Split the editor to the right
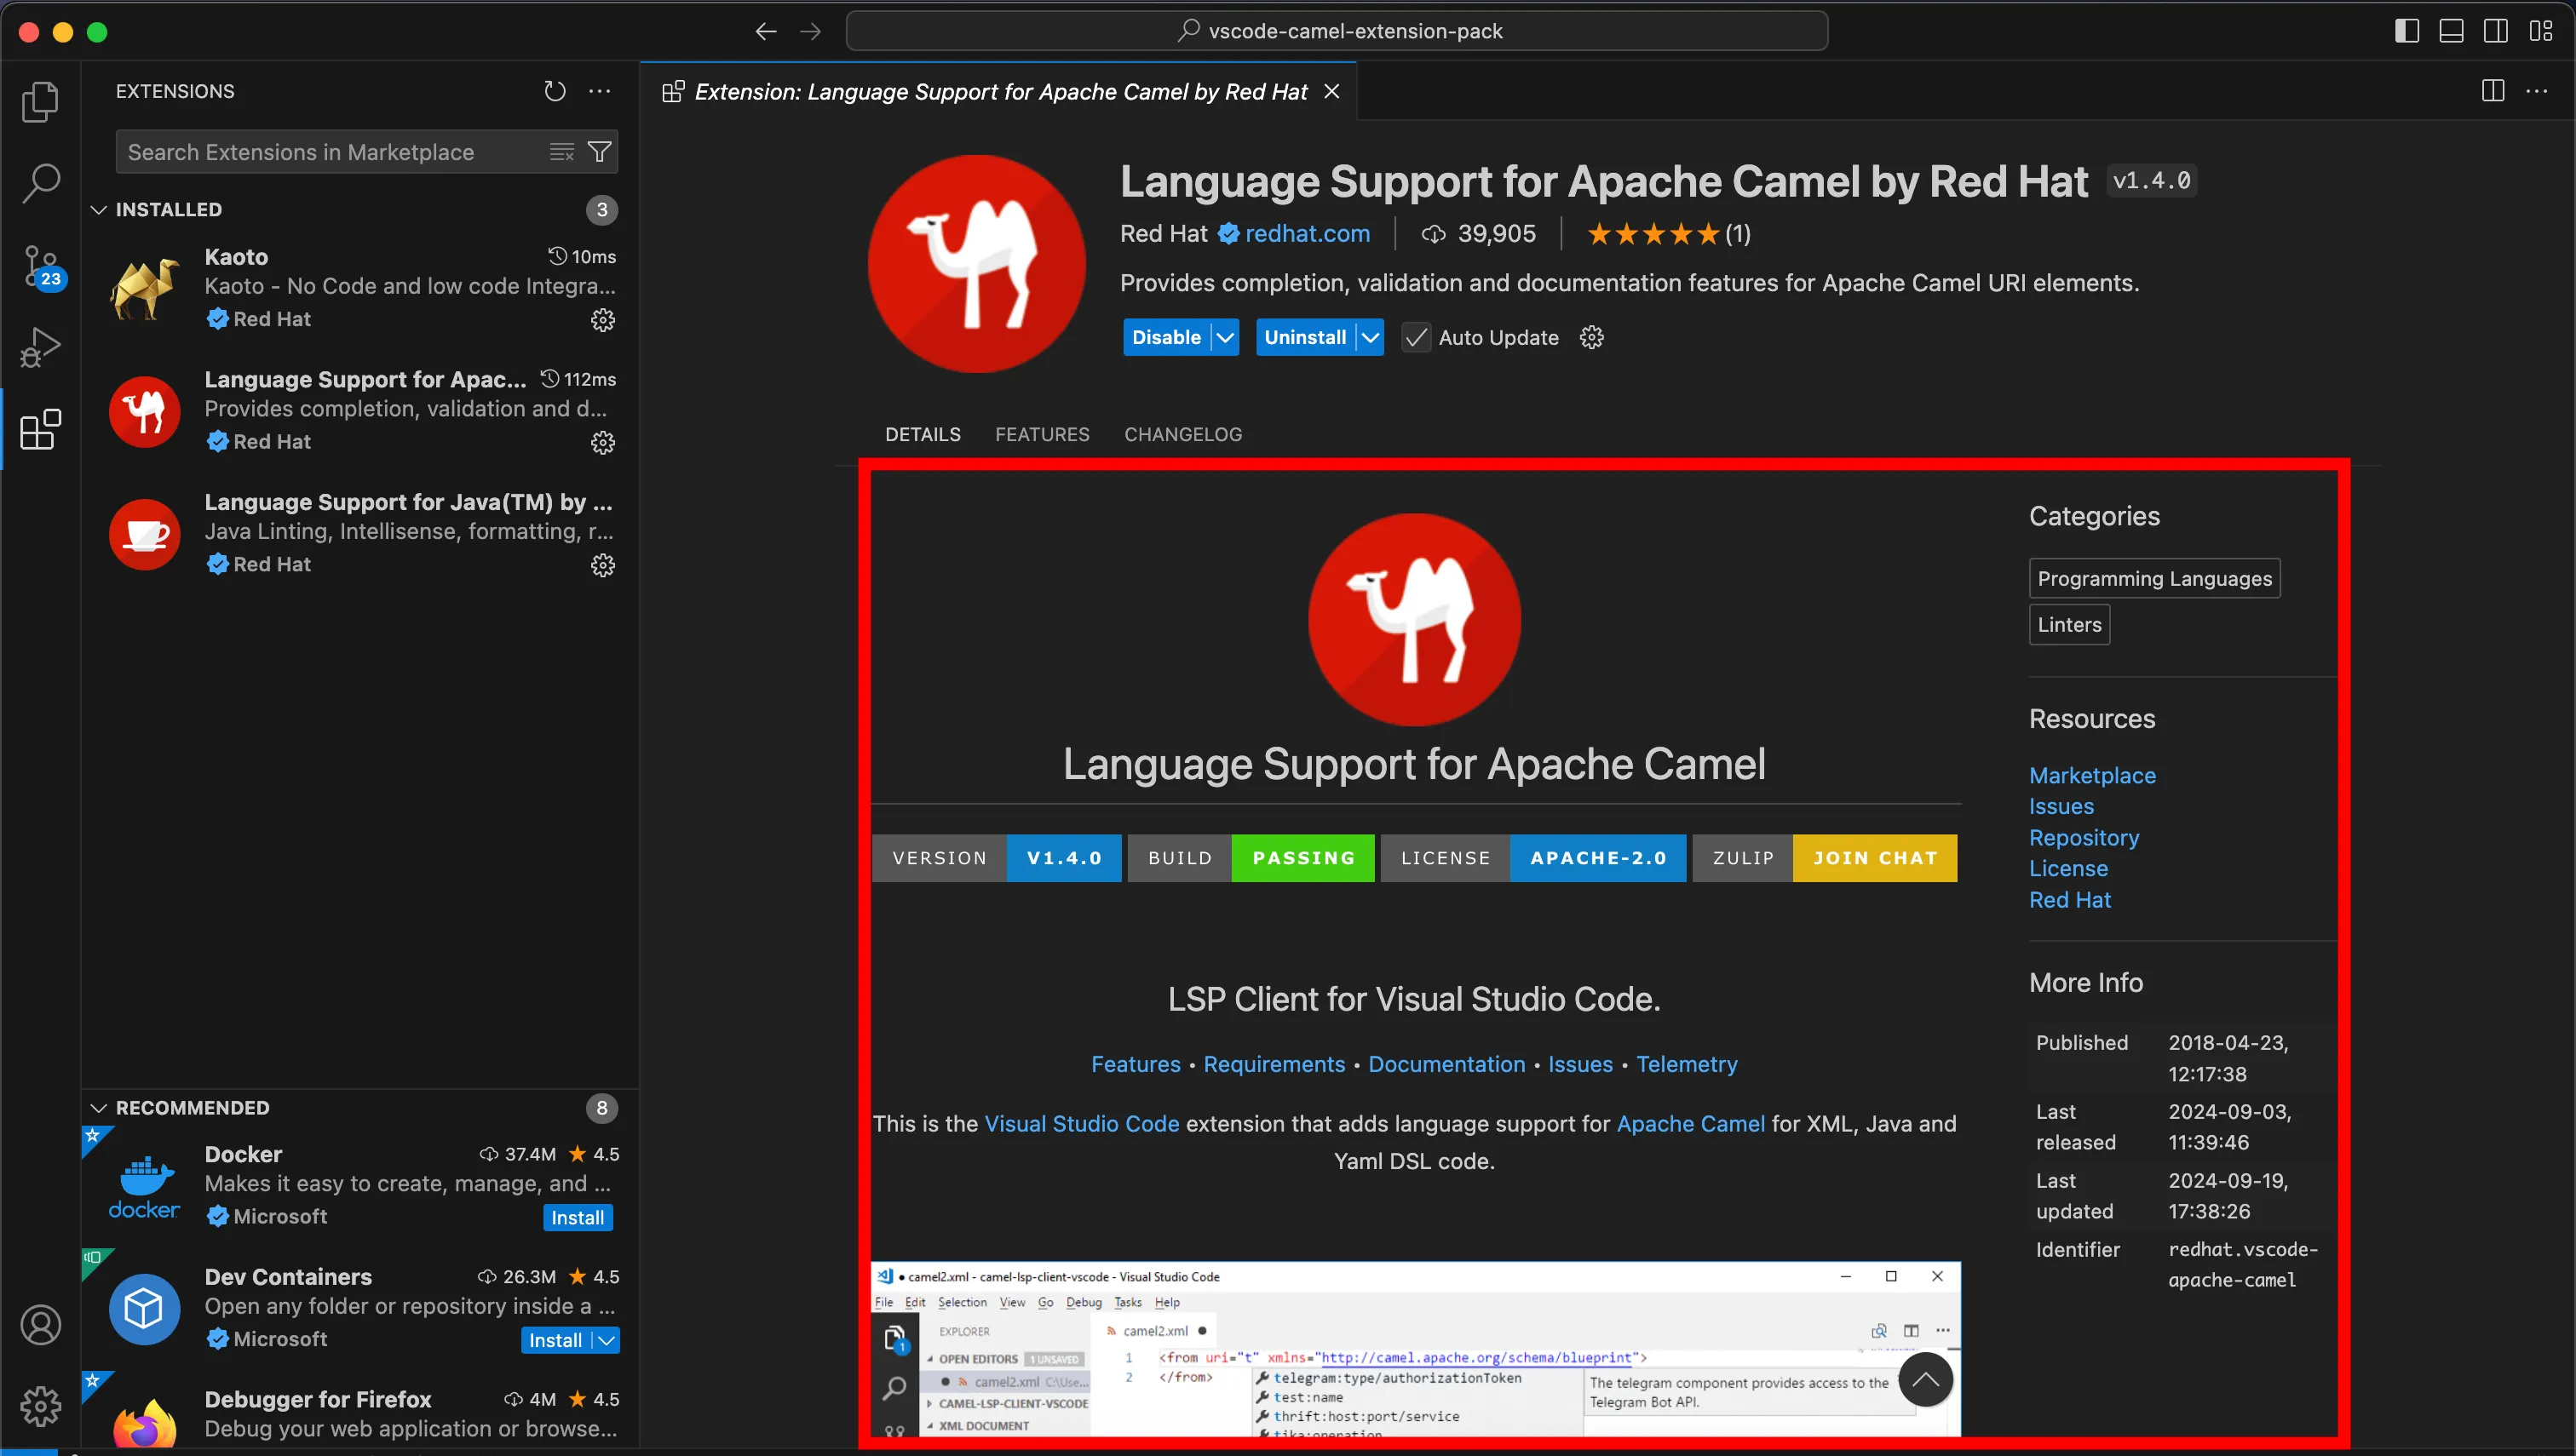 pos(2492,91)
